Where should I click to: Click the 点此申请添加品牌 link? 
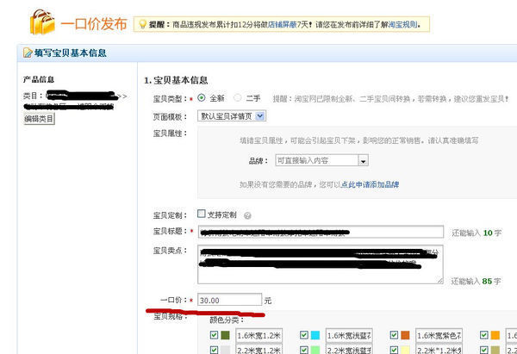(x=370, y=184)
